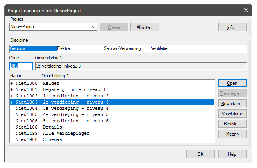Viewport: 257px width, 168px height.
Task: Close the Projectmanager dialog window
Action: 246,10
